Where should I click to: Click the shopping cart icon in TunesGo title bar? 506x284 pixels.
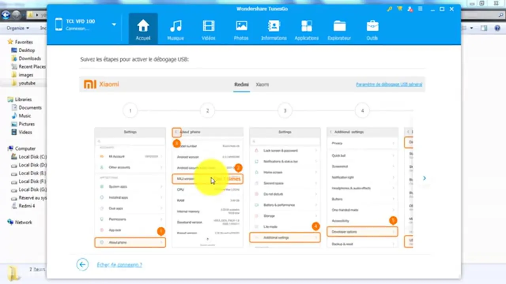click(x=400, y=9)
